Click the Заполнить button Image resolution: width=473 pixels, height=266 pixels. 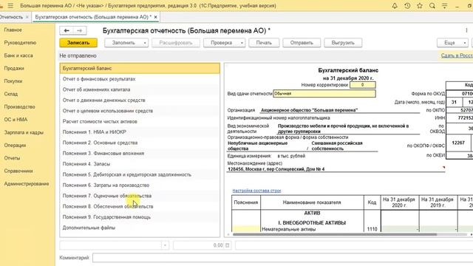click(x=123, y=43)
